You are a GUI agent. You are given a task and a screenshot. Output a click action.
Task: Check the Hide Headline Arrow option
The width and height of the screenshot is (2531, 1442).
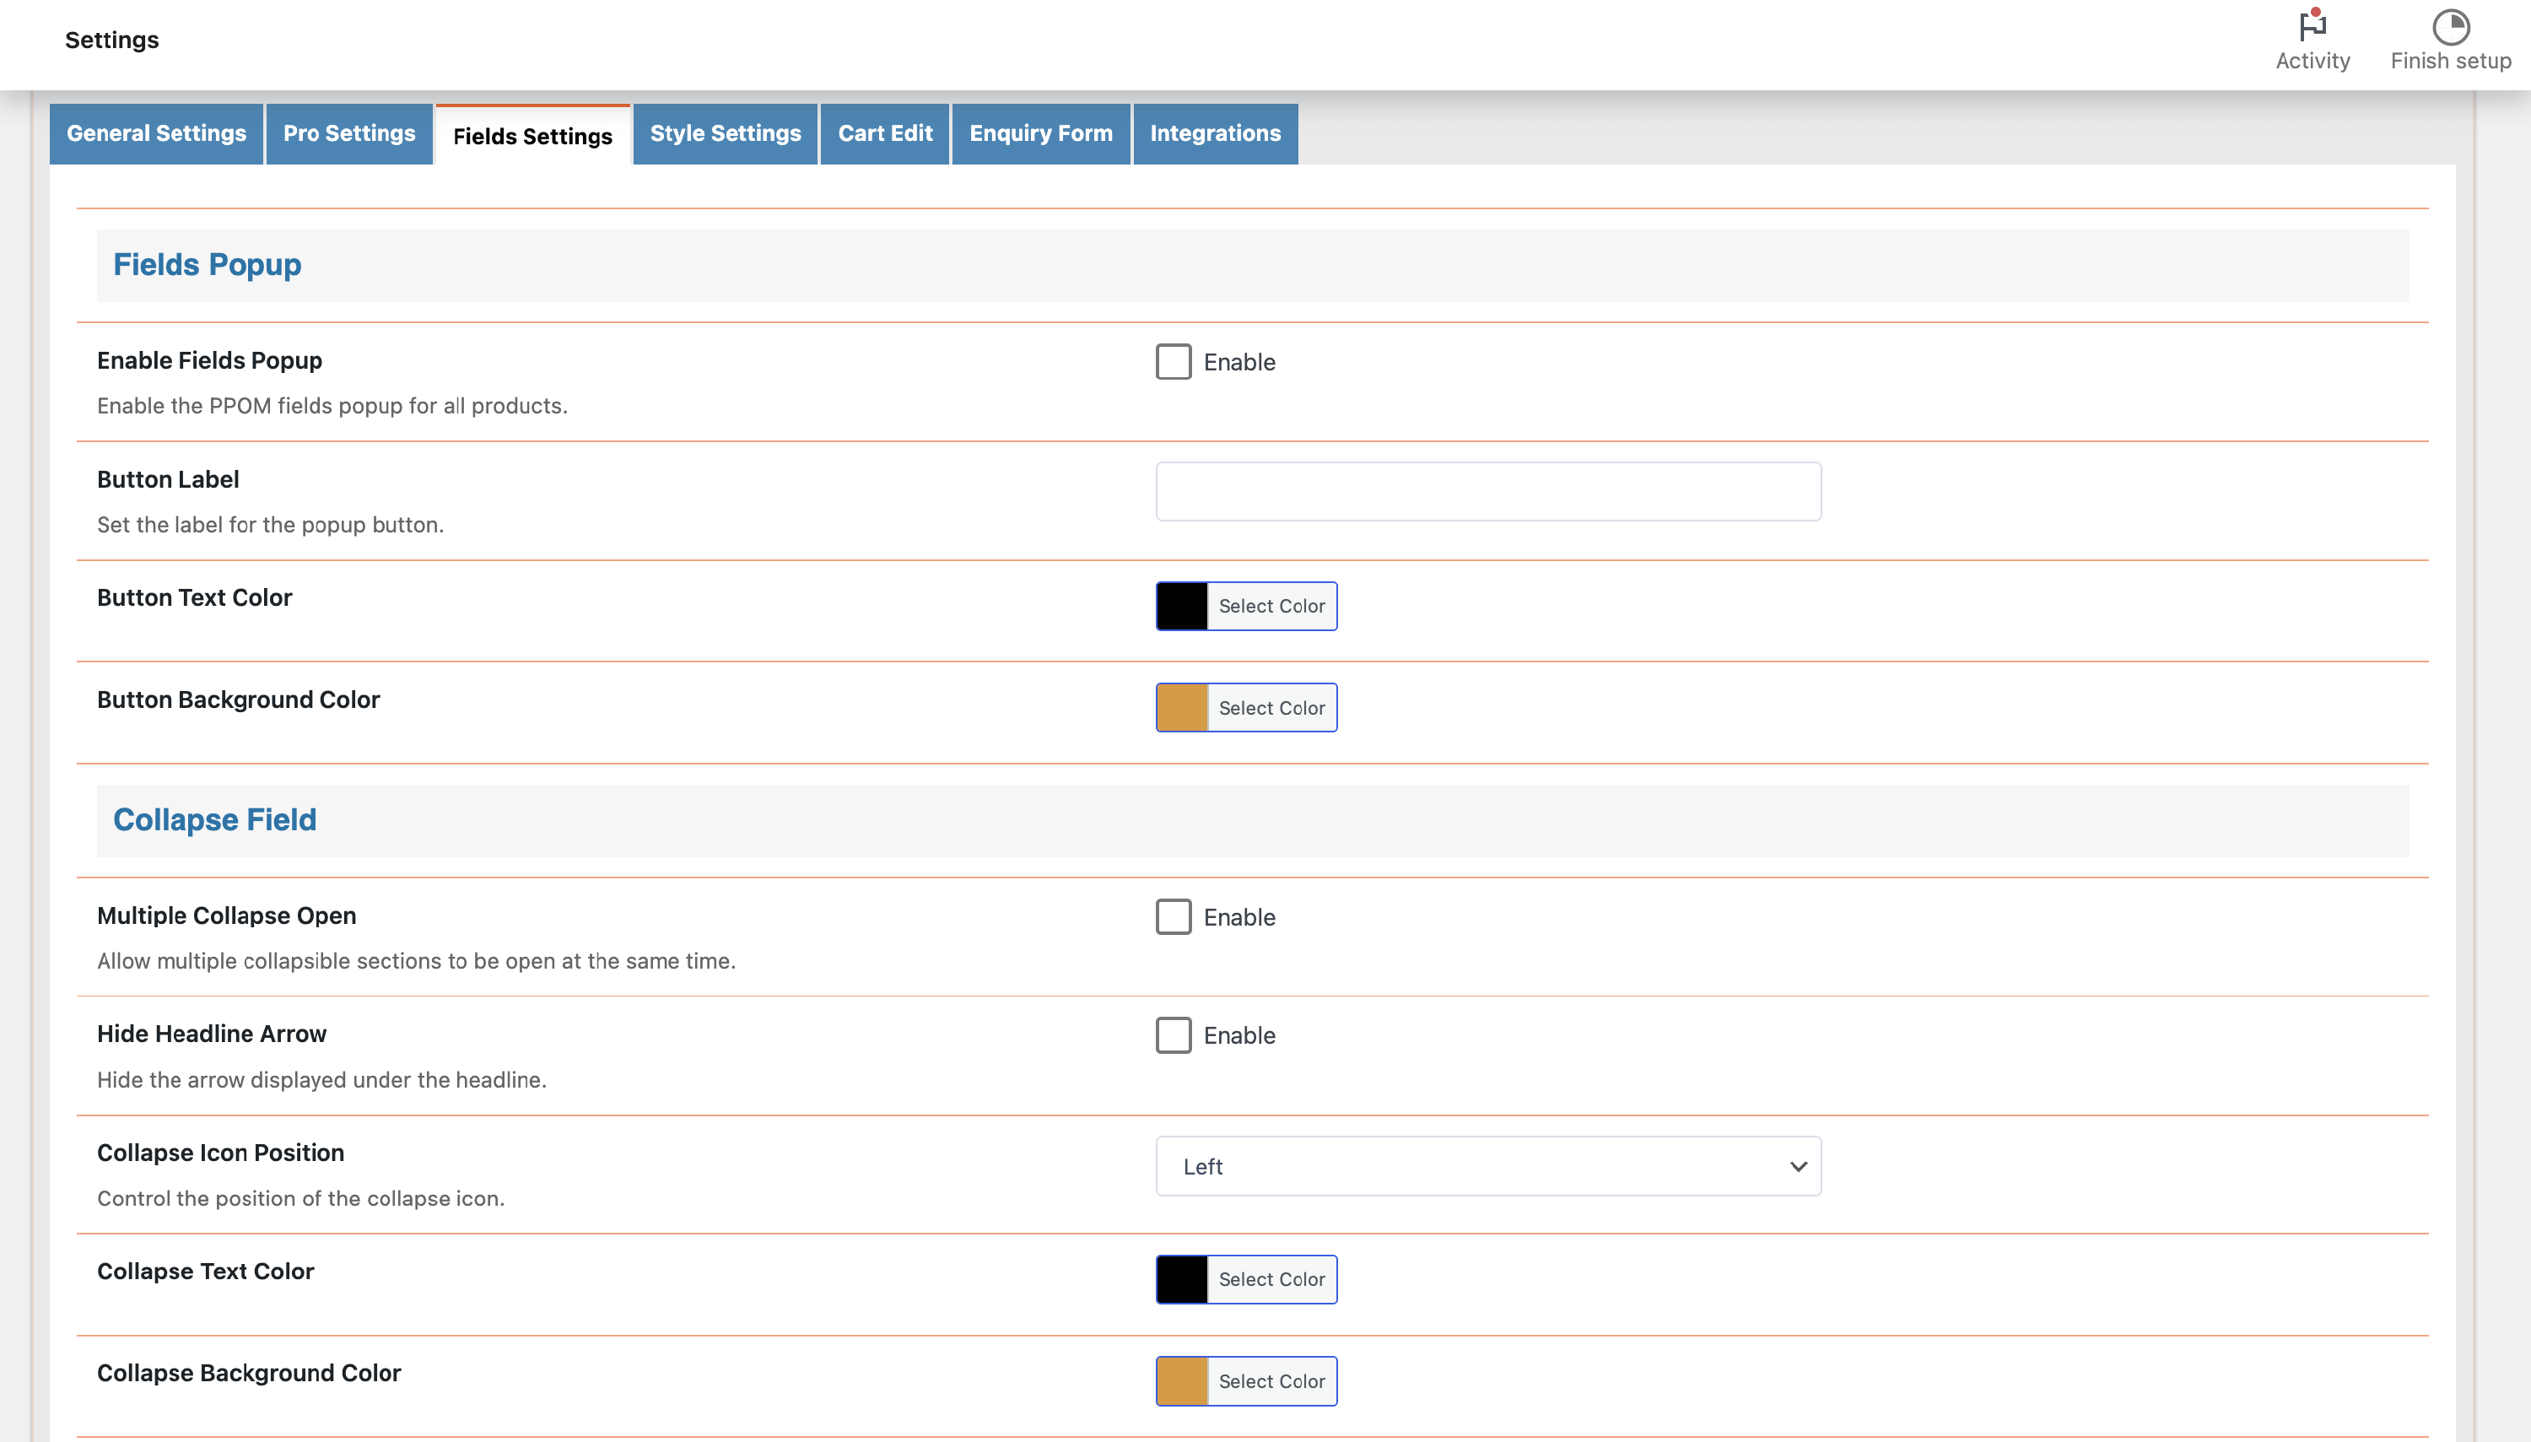tap(1174, 1035)
